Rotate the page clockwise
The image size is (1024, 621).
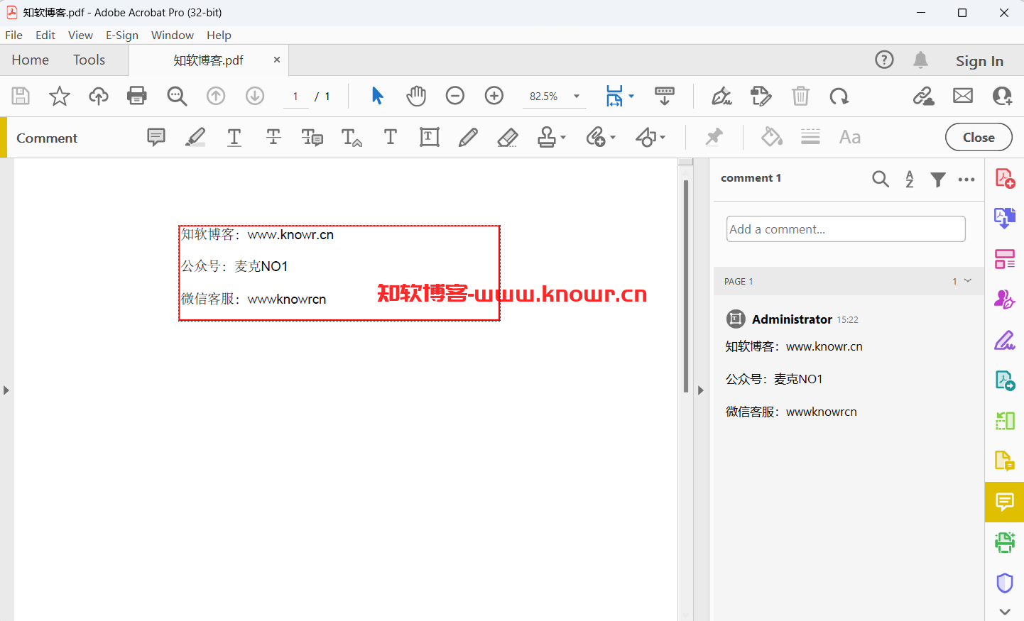point(839,96)
